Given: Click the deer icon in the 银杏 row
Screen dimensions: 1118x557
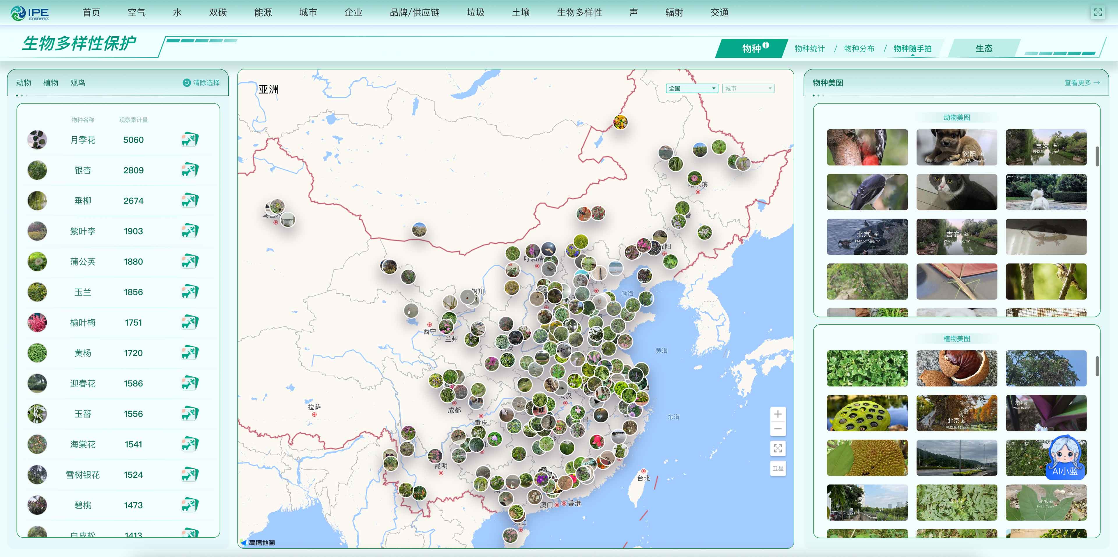Looking at the screenshot, I should point(190,170).
